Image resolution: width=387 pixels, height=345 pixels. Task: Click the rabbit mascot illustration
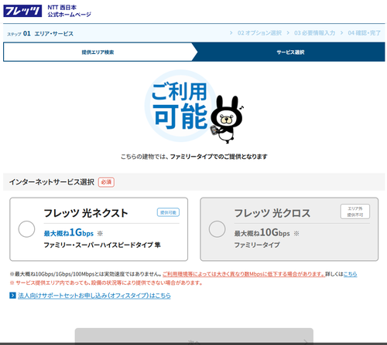(x=227, y=119)
